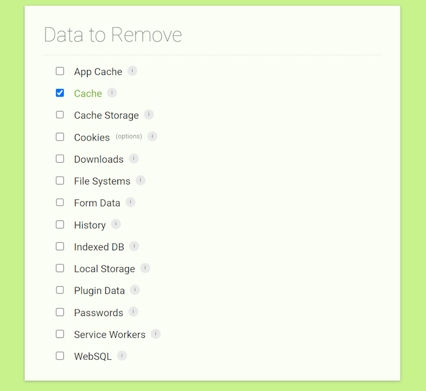
Task: Enable the App Cache checkbox
Action: click(60, 71)
